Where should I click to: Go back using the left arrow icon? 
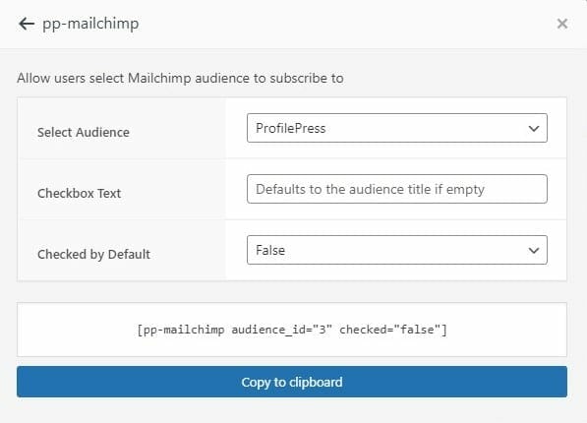[27, 24]
